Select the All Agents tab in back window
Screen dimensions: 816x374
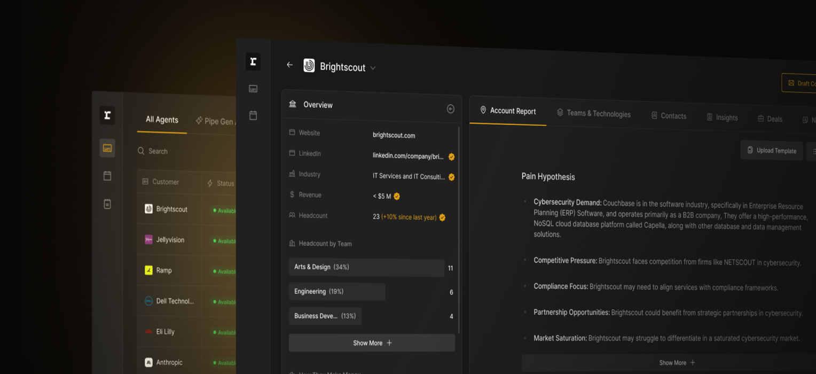pos(162,120)
